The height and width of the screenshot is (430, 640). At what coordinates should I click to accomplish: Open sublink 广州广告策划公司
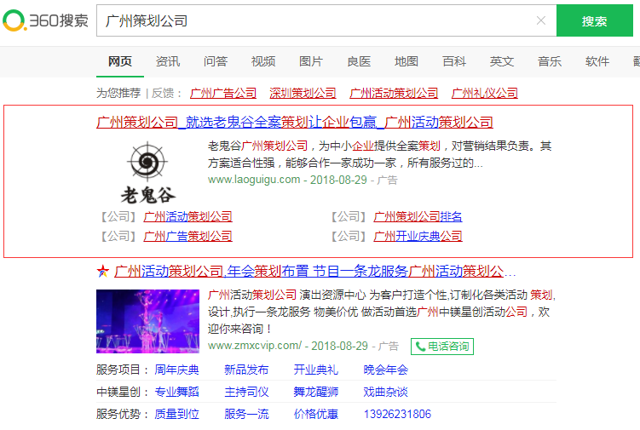tap(187, 236)
